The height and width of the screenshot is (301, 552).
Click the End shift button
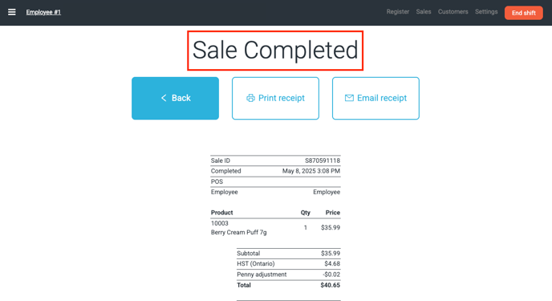pyautogui.click(x=523, y=13)
